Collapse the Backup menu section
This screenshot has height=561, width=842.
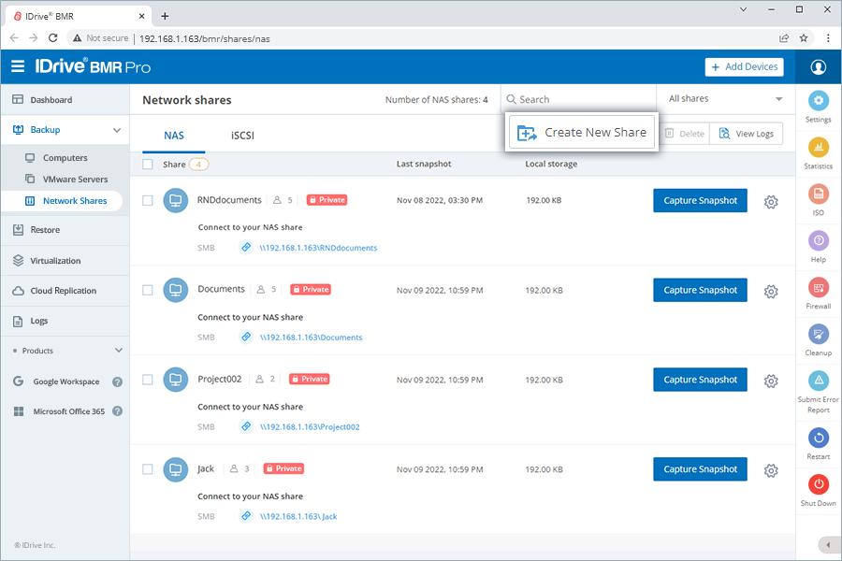[x=117, y=130]
